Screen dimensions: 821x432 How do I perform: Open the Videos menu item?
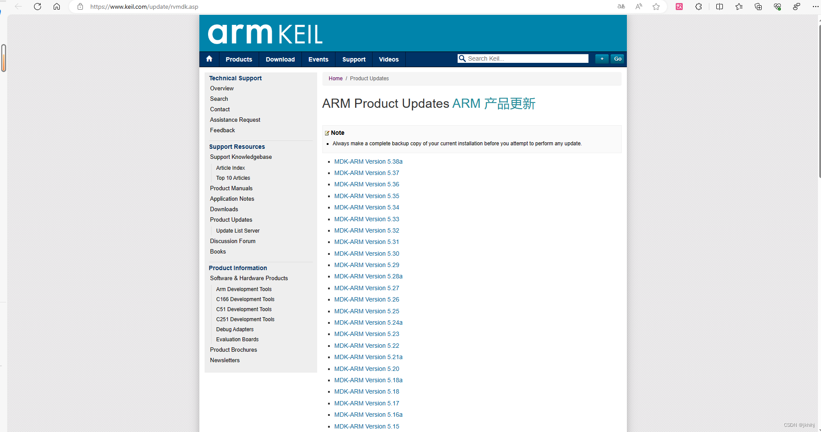pyautogui.click(x=388, y=59)
